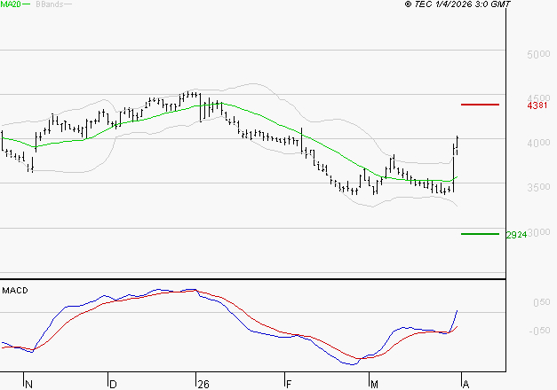
Task: Click the 4500 price axis label
Action: coord(538,98)
